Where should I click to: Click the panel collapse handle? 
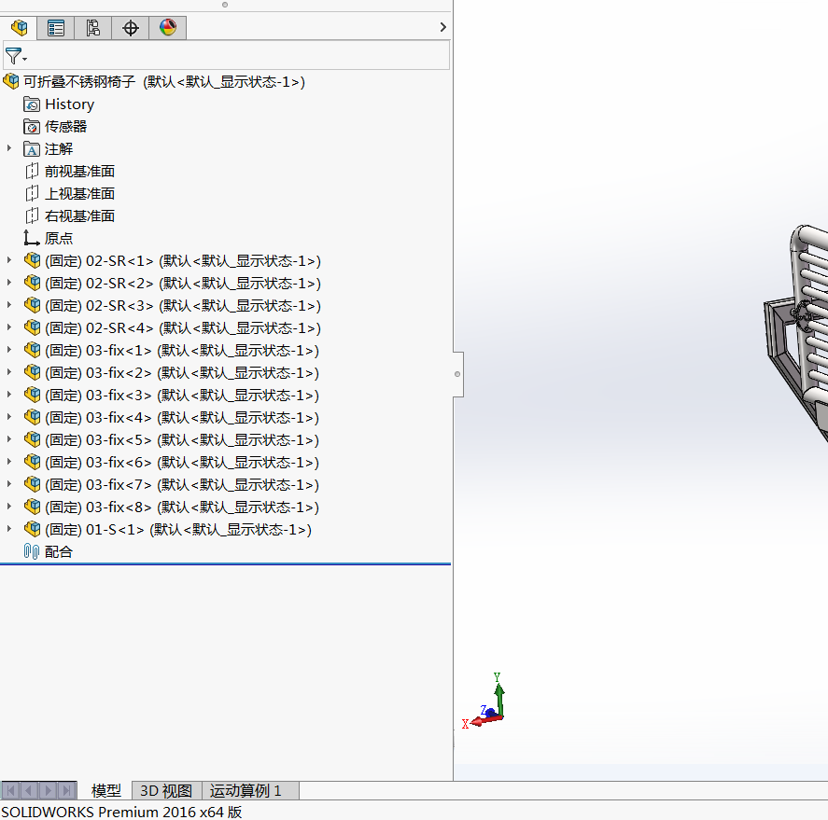click(457, 374)
